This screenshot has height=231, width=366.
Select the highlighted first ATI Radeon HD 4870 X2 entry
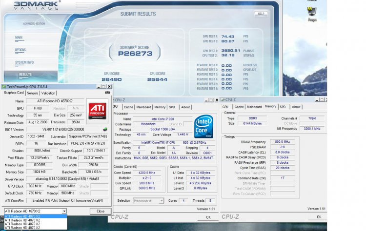point(36,216)
